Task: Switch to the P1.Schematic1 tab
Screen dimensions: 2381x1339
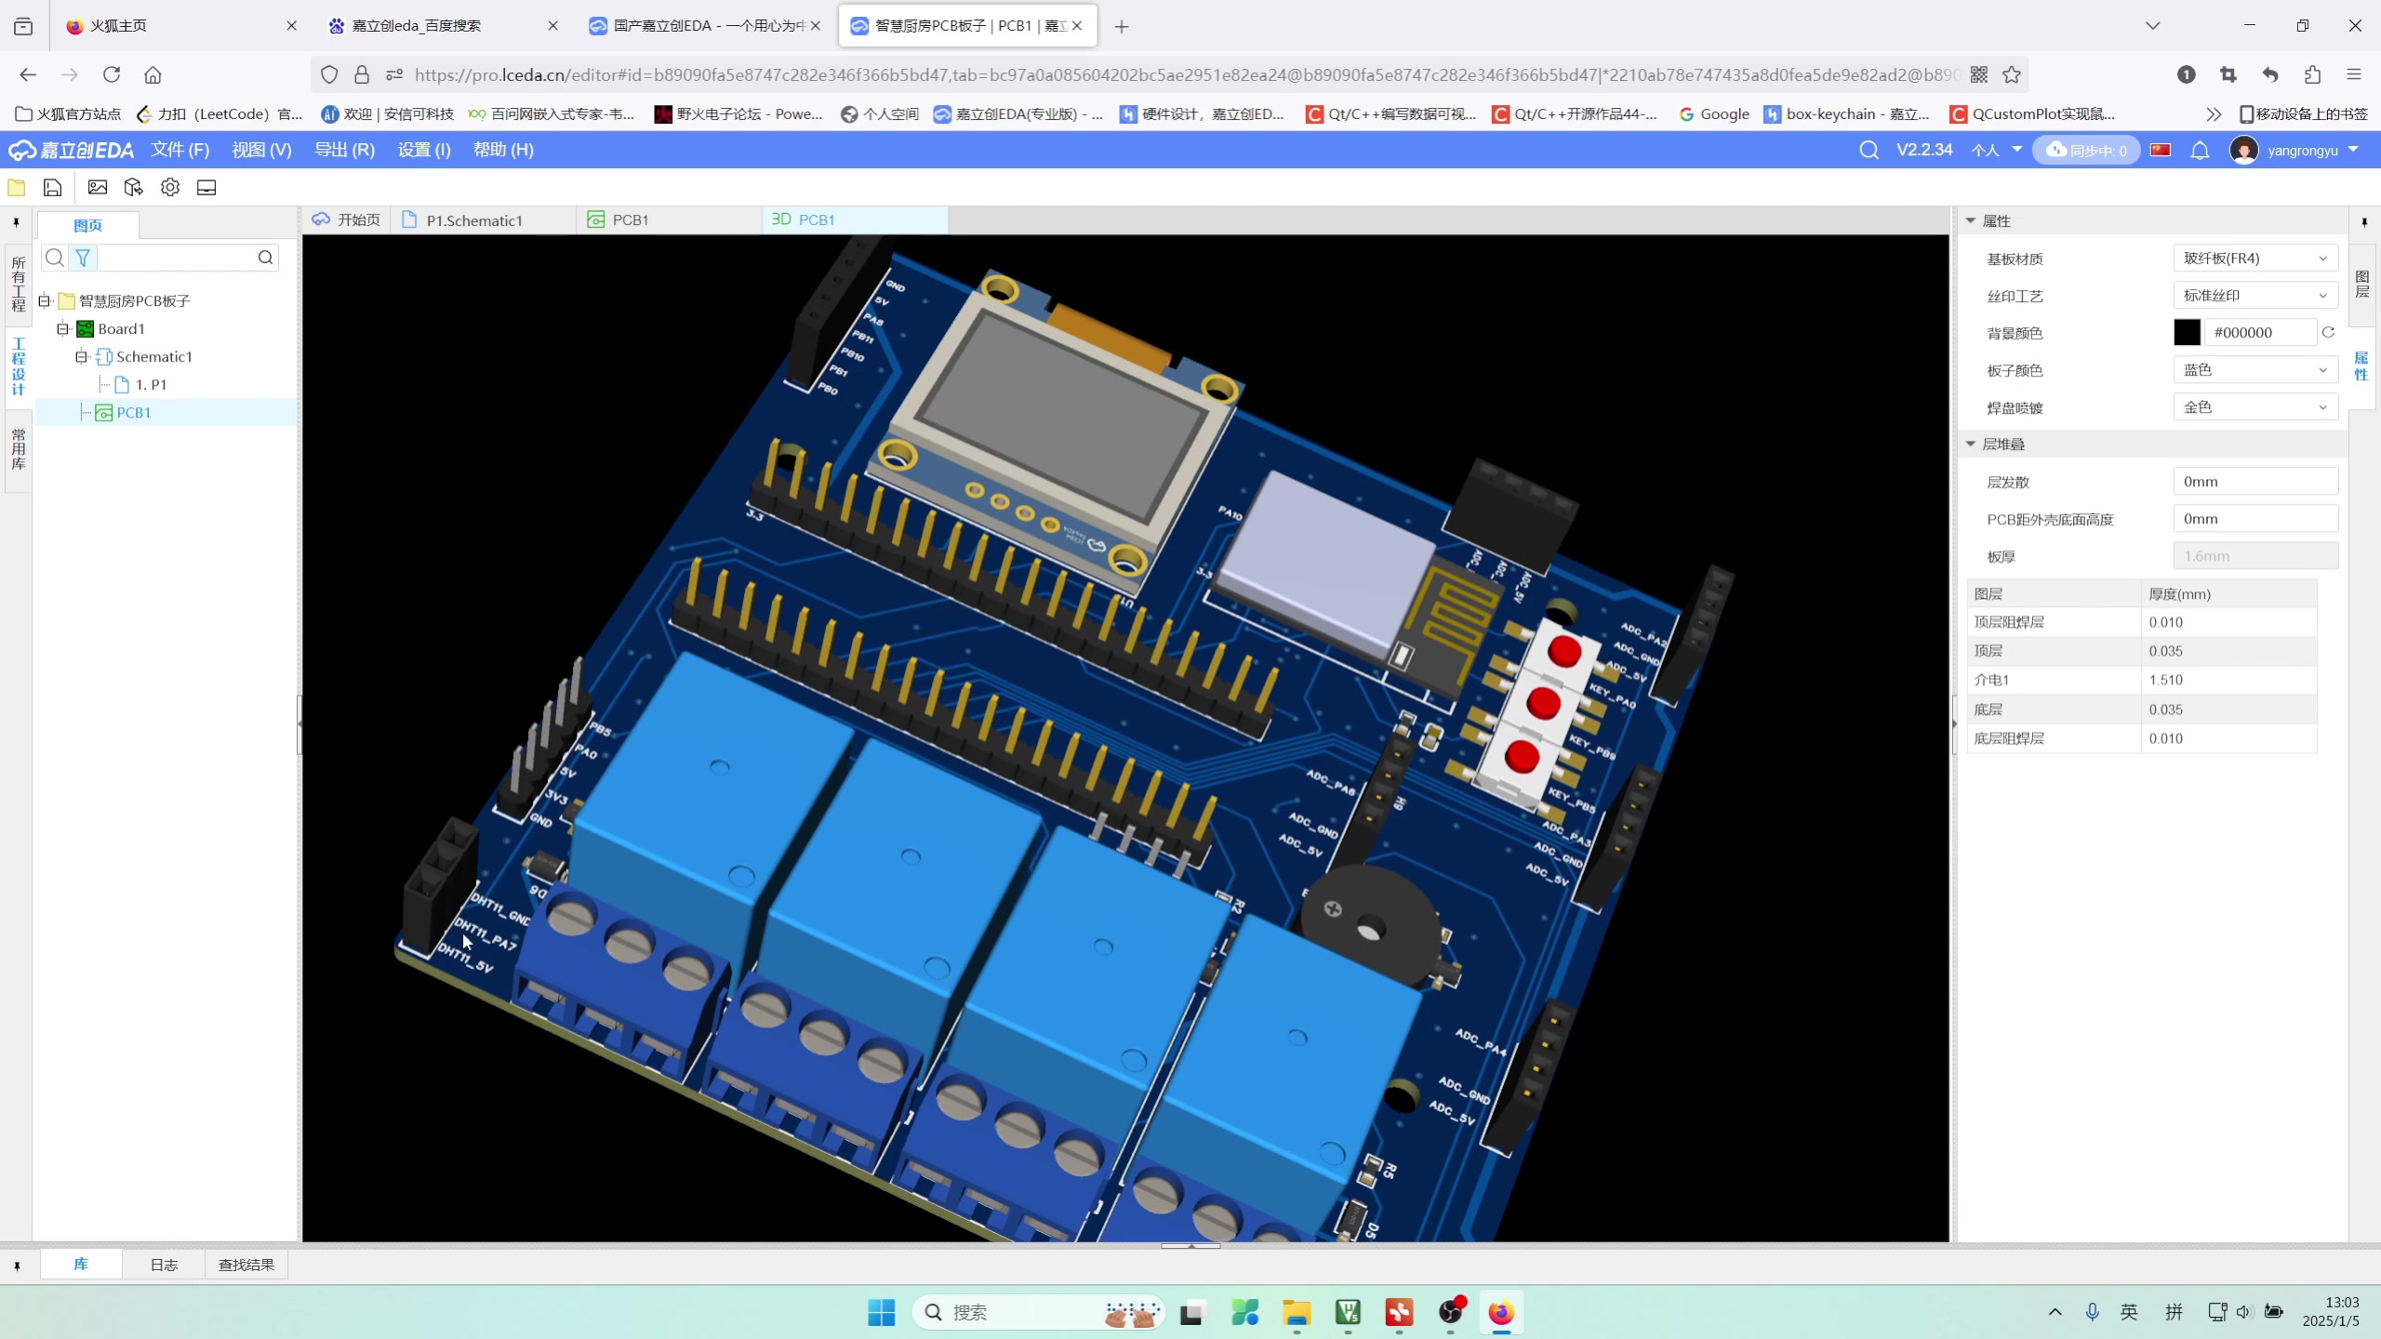Action: click(472, 219)
